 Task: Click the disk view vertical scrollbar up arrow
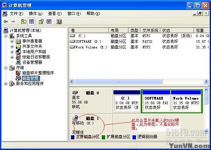point(206,90)
